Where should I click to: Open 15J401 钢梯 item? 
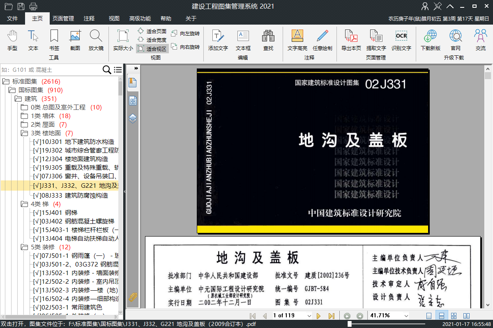tap(55, 212)
